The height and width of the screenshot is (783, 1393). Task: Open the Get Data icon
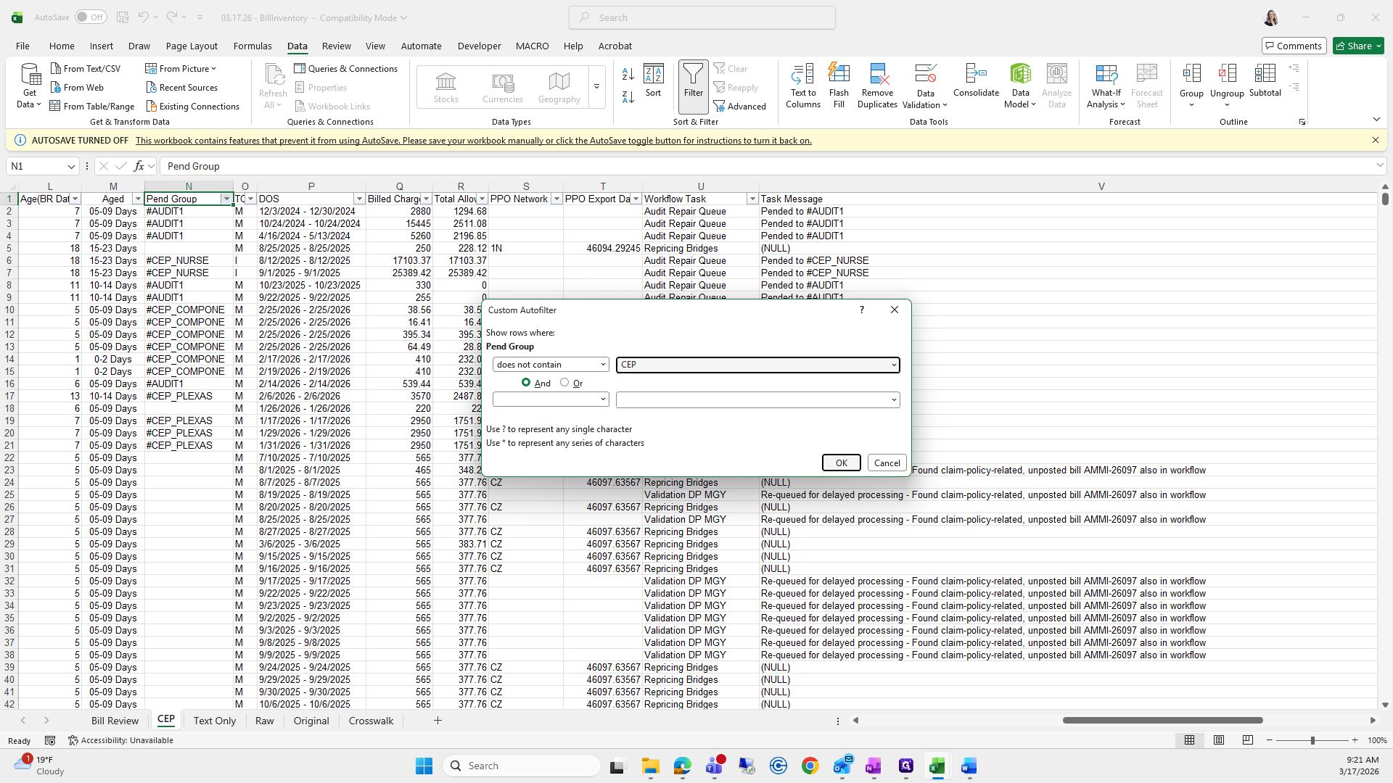[x=30, y=75]
